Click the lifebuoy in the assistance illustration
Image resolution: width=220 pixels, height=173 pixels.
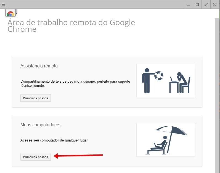click(x=159, y=75)
